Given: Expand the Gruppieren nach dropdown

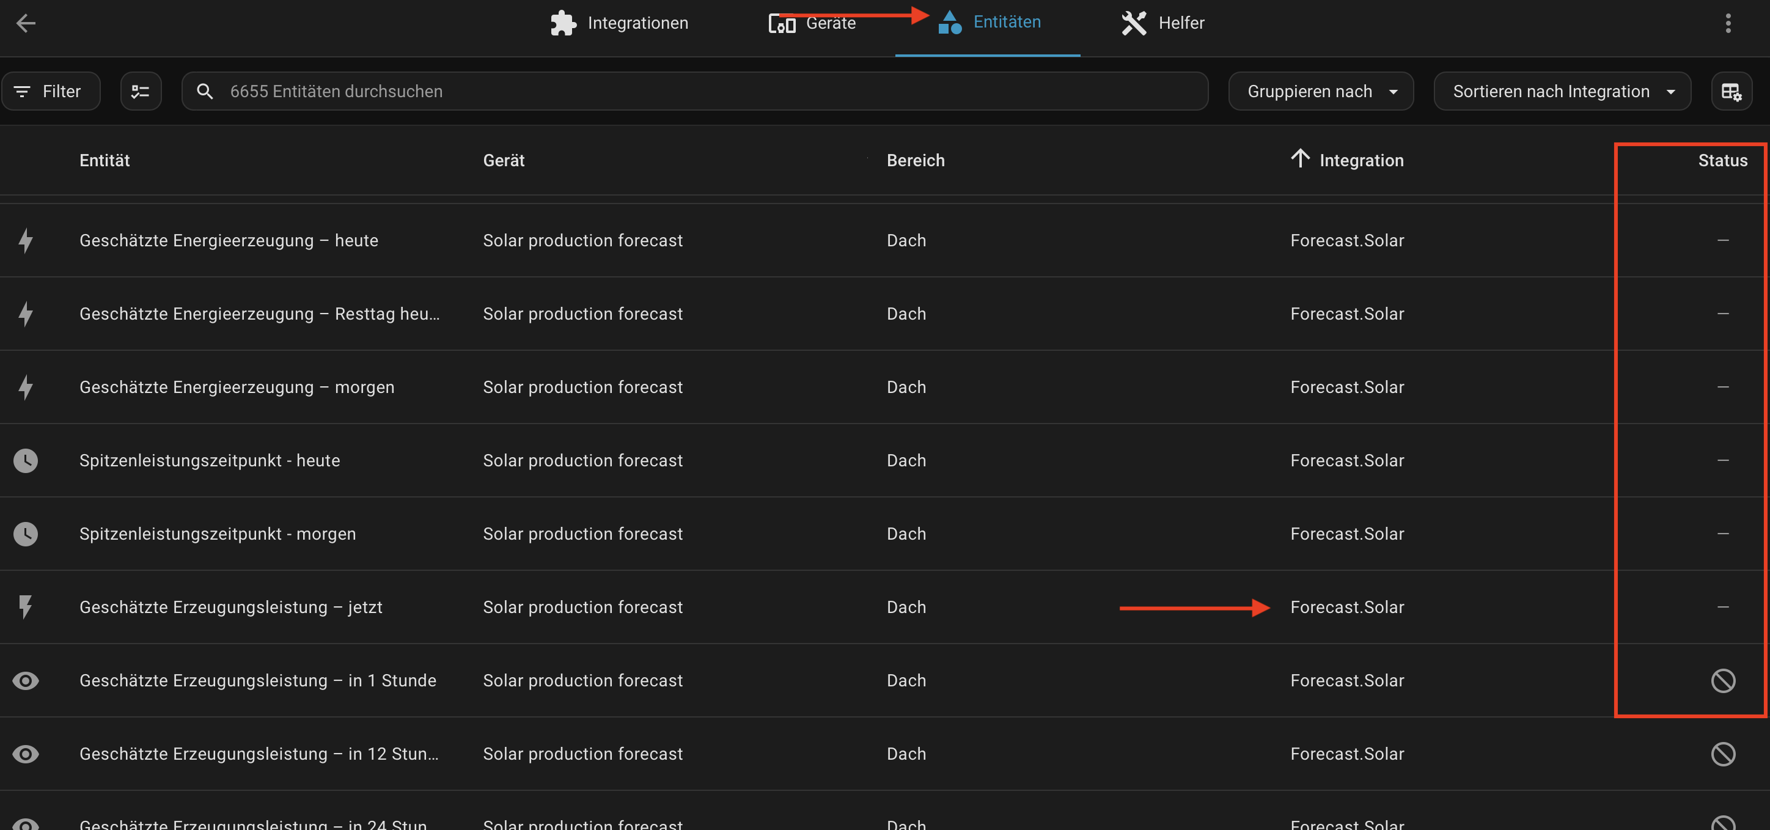Looking at the screenshot, I should 1321,92.
